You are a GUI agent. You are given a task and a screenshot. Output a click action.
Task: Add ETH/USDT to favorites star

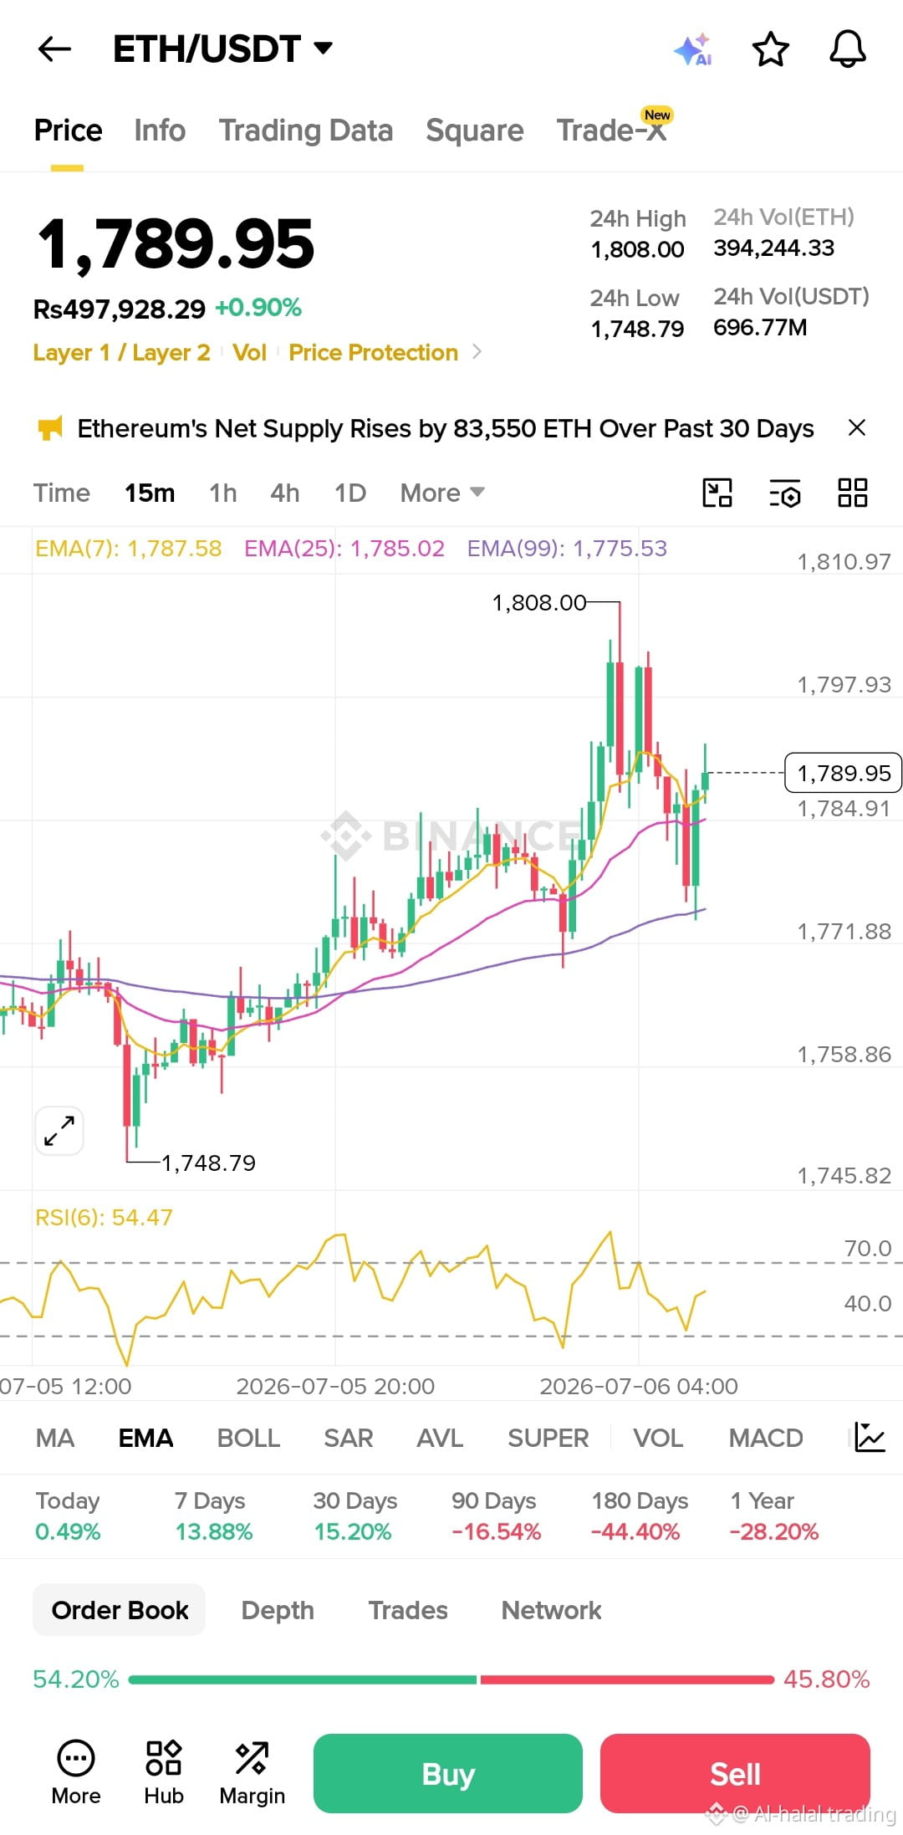pyautogui.click(x=770, y=49)
